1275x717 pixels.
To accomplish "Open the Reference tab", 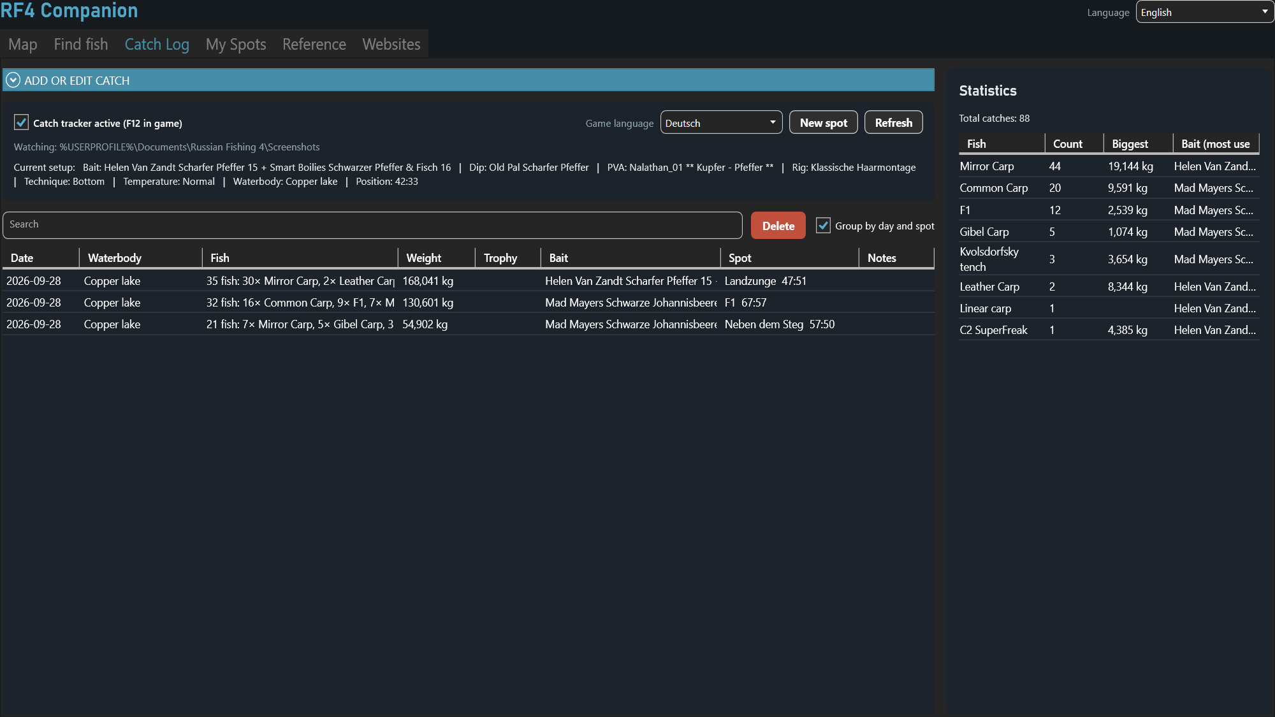I will coord(314,45).
